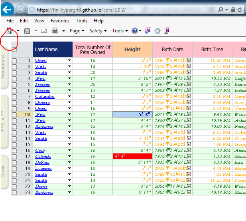
Task: Check the row 1 checkbox
Action: [14, 61]
